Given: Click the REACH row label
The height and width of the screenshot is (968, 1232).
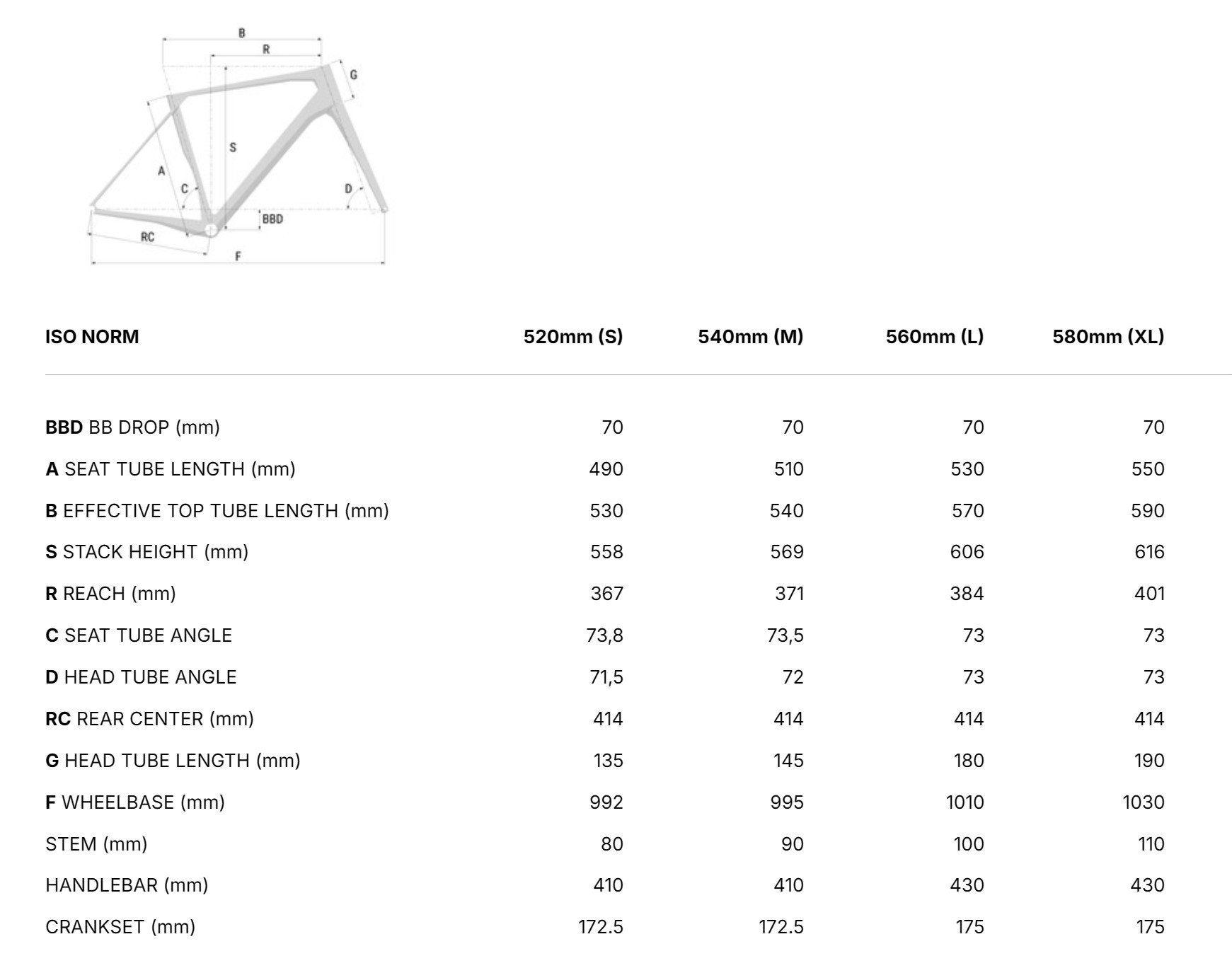Looking at the screenshot, I should click(x=110, y=594).
